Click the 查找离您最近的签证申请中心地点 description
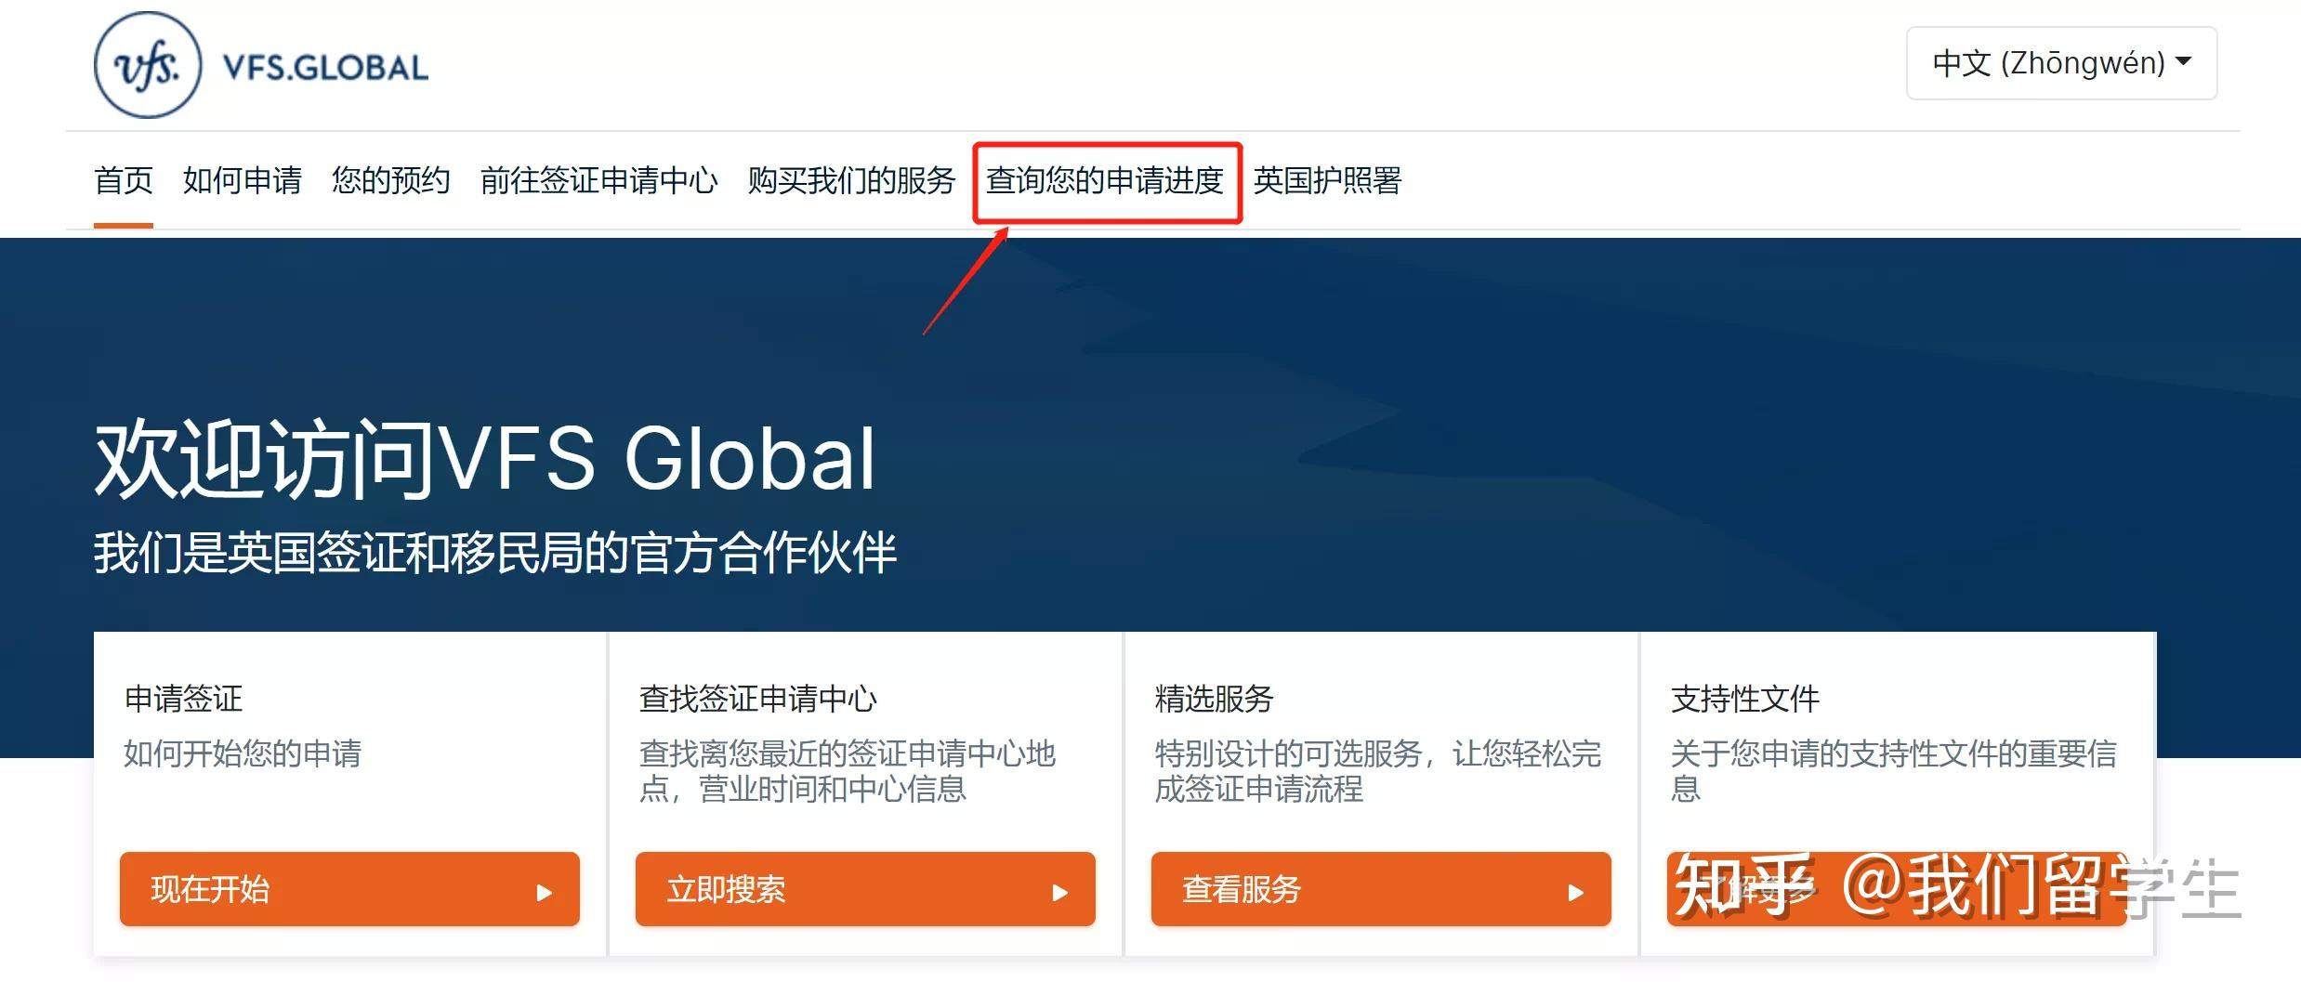 [848, 771]
